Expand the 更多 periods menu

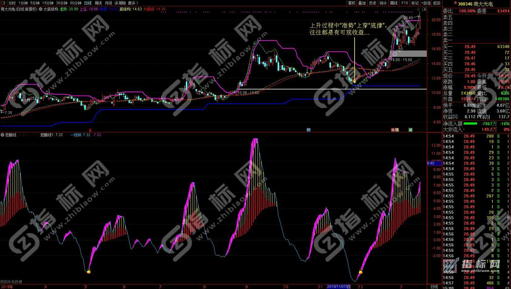pos(133,3)
